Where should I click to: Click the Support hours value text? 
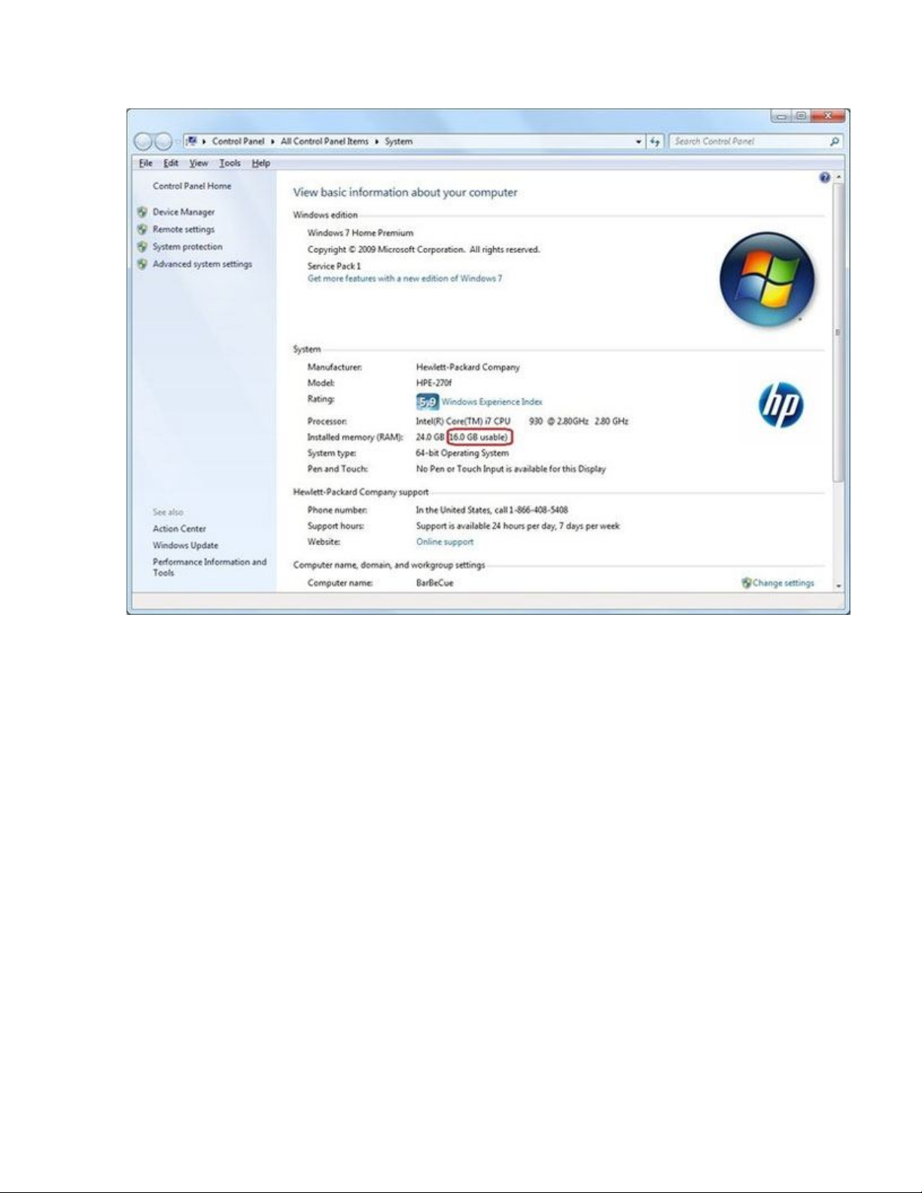point(518,526)
